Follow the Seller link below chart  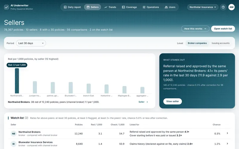click(x=143, y=102)
